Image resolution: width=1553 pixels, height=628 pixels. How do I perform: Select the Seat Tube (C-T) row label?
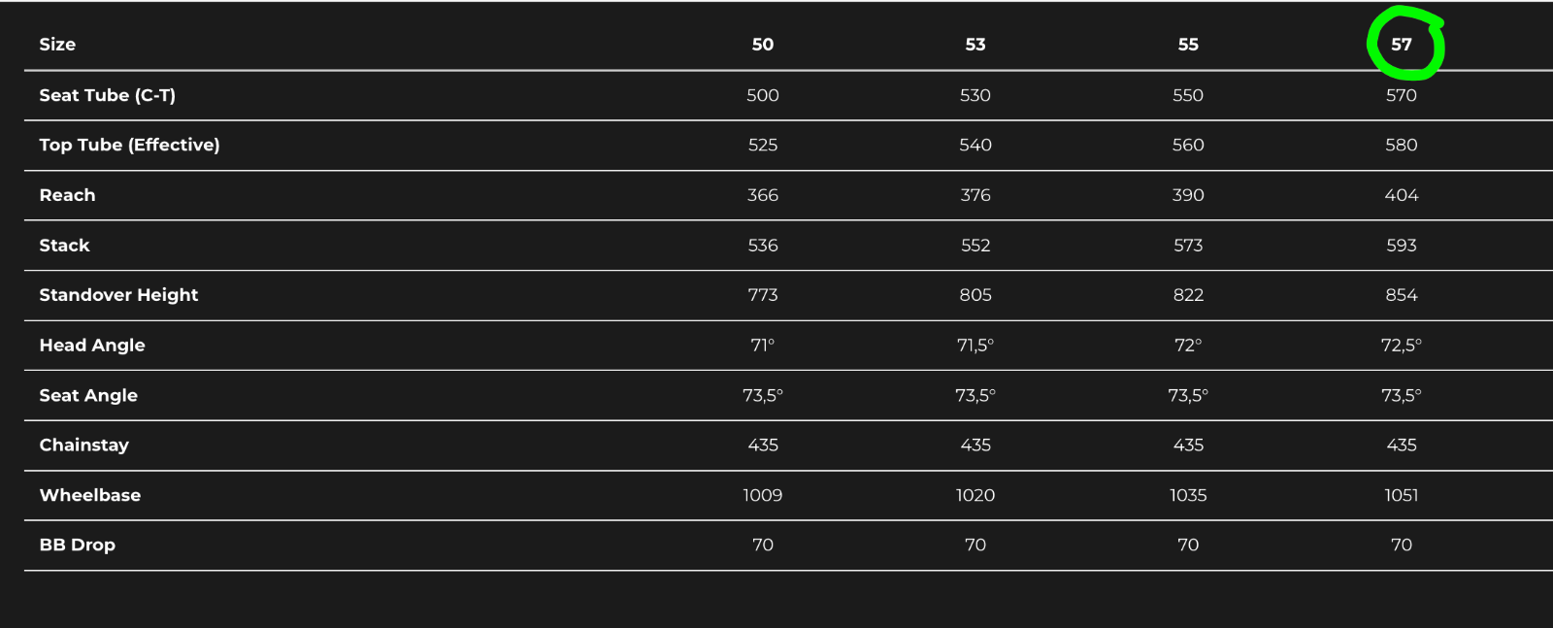pyautogui.click(x=108, y=95)
